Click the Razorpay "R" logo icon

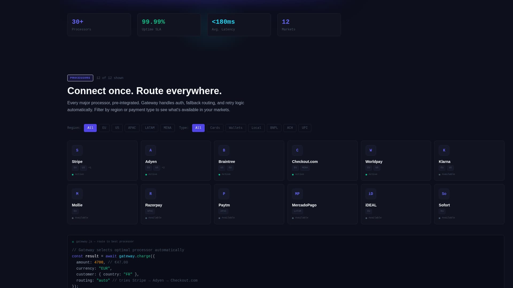coord(150,194)
